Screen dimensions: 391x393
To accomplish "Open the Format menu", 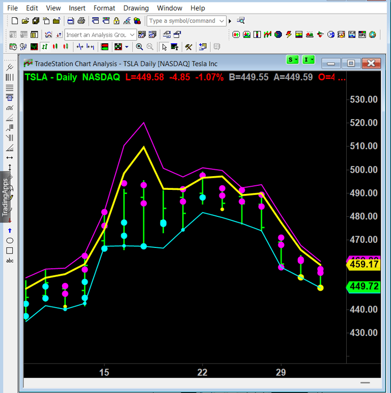I will pos(104,8).
